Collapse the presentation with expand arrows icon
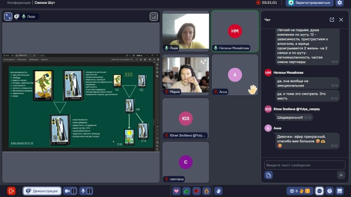This screenshot has height=197, width=351. coord(8,16)
